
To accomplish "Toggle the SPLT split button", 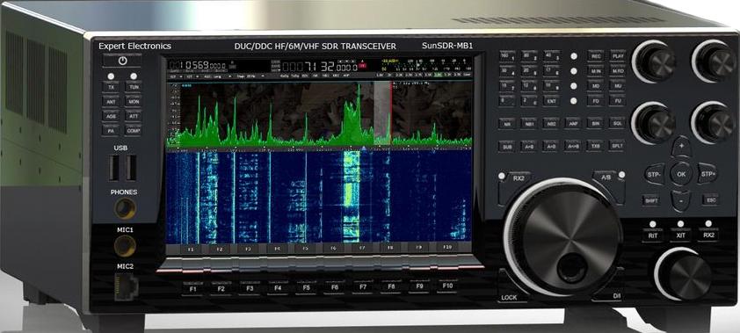I will point(617,146).
